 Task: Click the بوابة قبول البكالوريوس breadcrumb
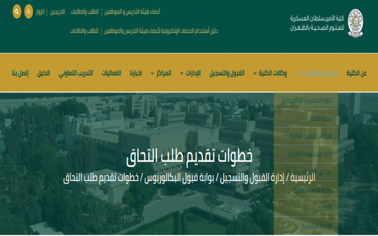click(x=179, y=178)
